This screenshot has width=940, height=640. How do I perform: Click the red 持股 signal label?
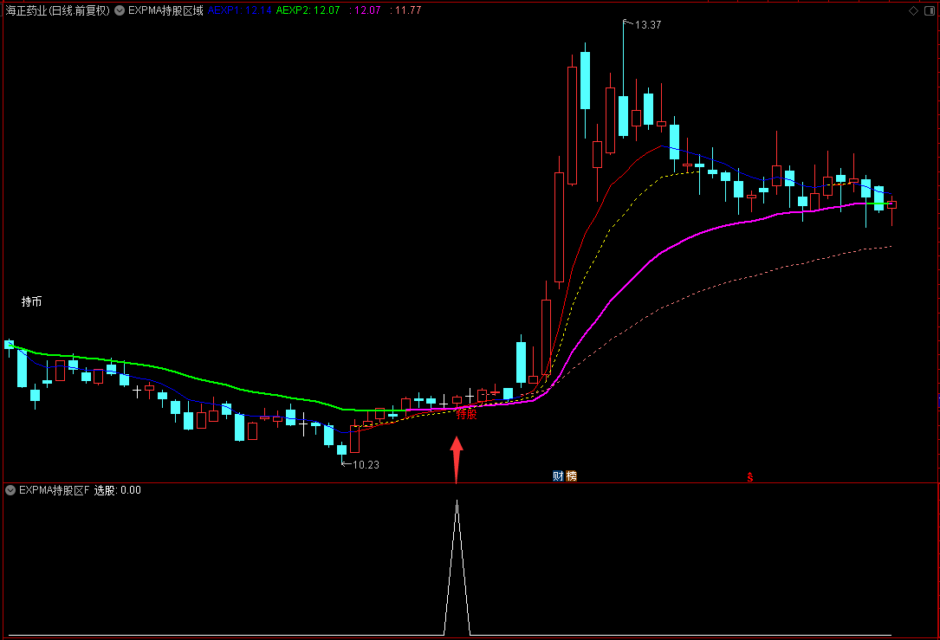pyautogui.click(x=467, y=414)
